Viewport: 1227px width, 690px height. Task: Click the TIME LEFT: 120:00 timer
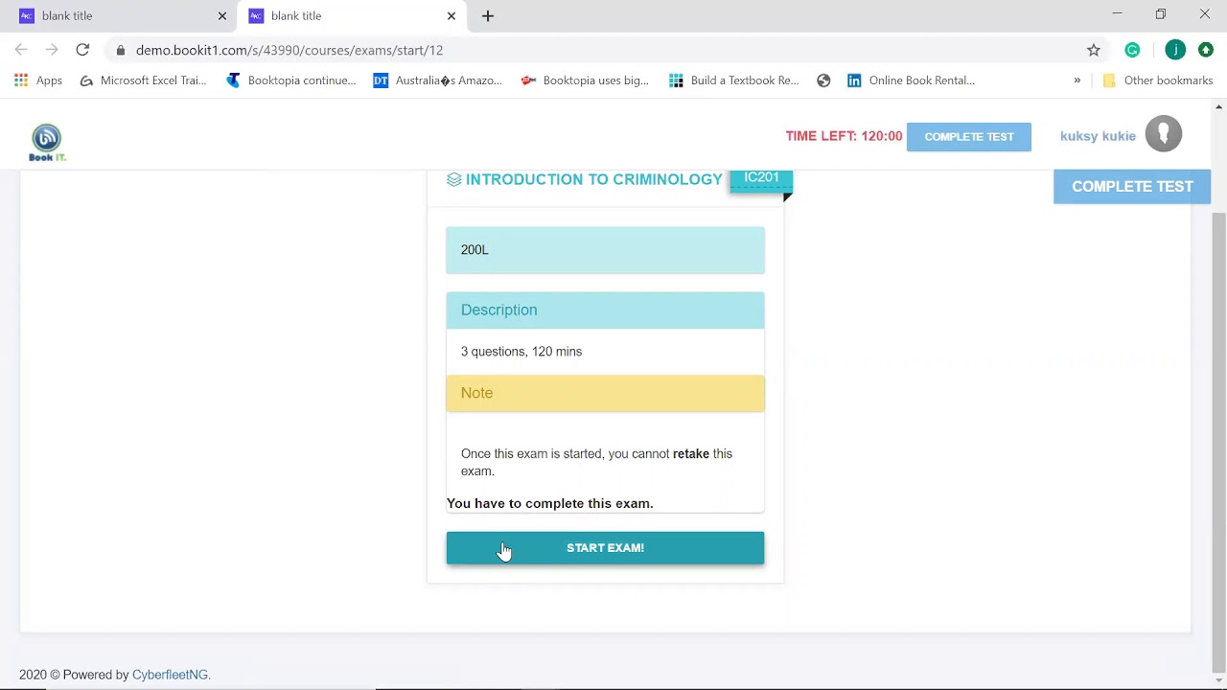pos(844,136)
